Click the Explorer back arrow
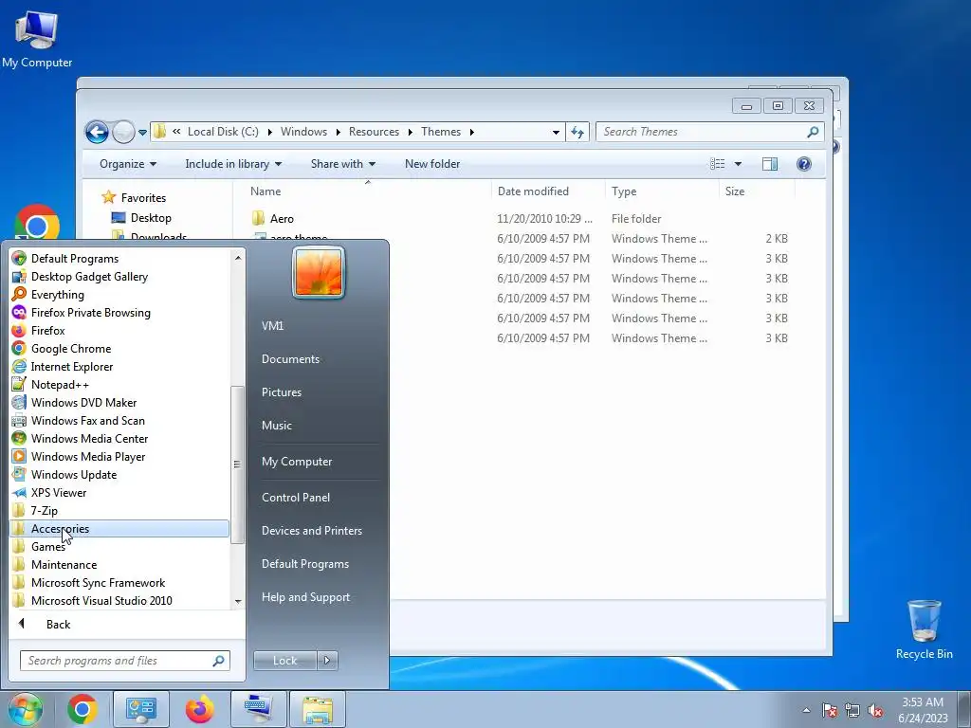Screen dimensions: 971x728 [x=97, y=132]
